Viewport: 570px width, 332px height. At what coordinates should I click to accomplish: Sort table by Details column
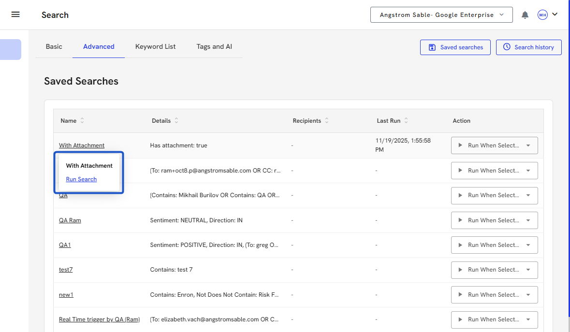pos(176,121)
